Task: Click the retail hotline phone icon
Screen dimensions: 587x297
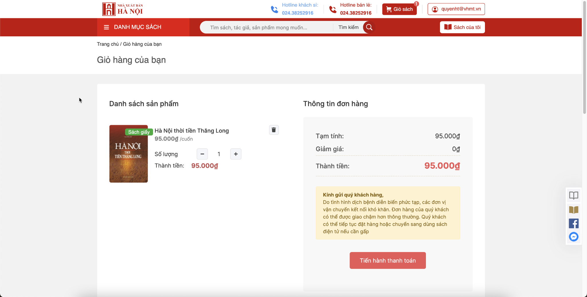Action: tap(333, 9)
